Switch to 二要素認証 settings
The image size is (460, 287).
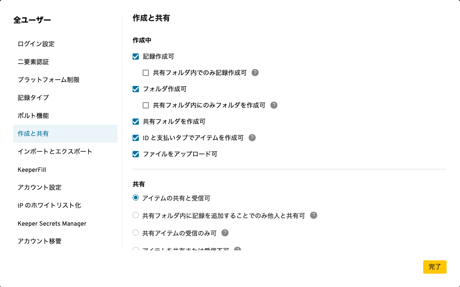click(x=33, y=62)
